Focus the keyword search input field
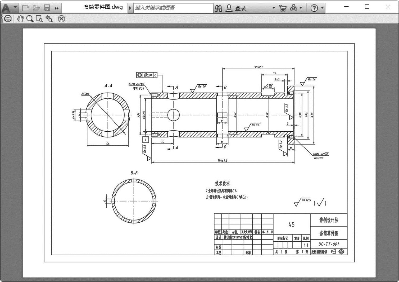The image size is (399, 282). [173, 8]
